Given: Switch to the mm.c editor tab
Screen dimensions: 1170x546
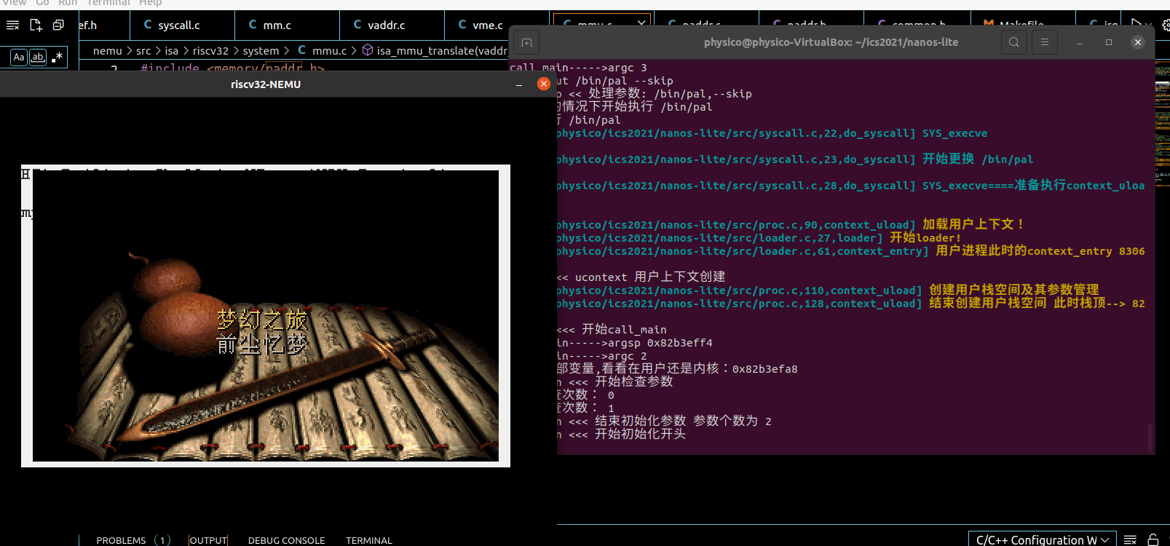Looking at the screenshot, I should click(277, 25).
